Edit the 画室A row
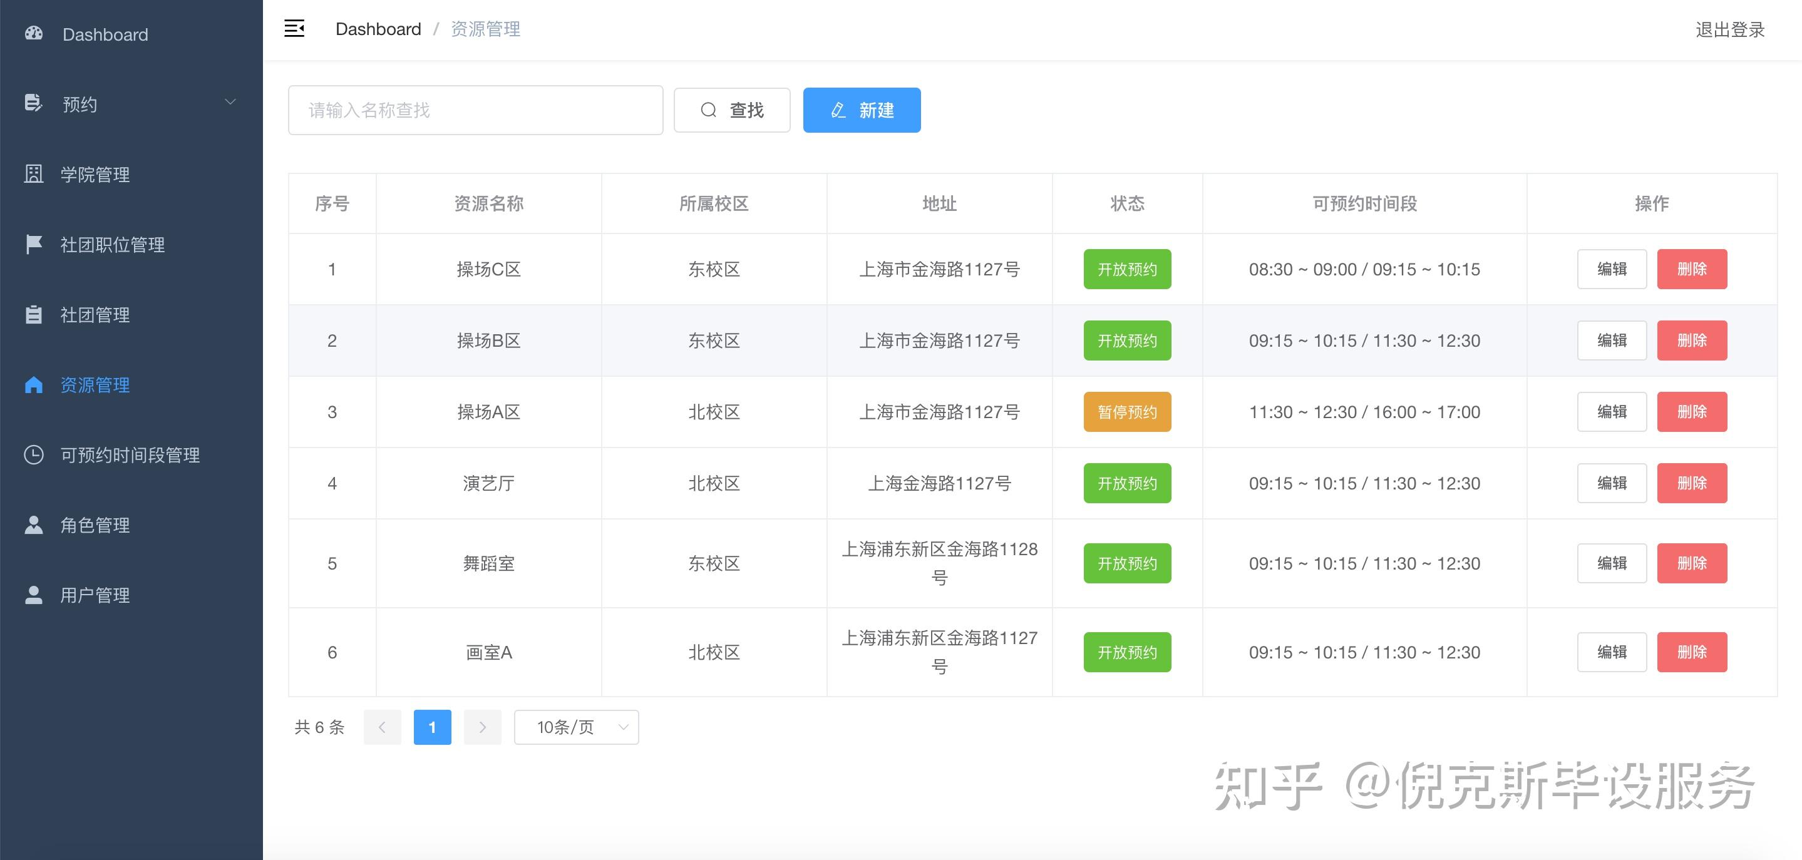Viewport: 1802px width, 860px height. [1612, 652]
